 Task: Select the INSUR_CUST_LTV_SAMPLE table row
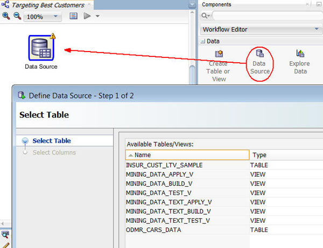point(224,165)
